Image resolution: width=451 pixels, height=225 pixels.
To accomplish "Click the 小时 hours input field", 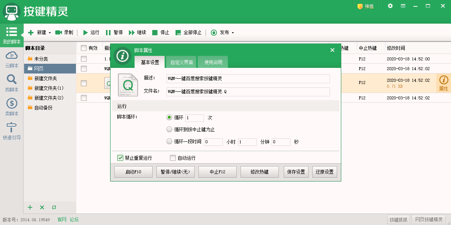I will tap(213, 142).
